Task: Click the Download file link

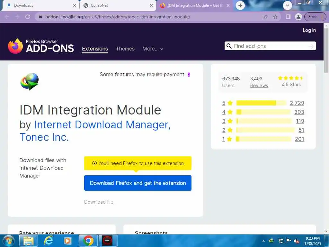Action: click(x=99, y=202)
